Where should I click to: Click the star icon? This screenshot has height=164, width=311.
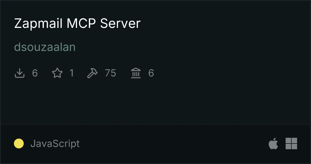pos(57,73)
